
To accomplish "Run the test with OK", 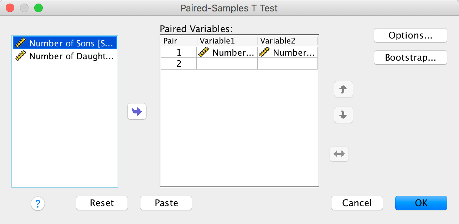I will 421,203.
